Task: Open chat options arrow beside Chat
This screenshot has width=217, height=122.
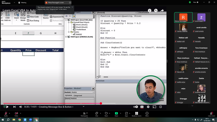Action: point(100,113)
